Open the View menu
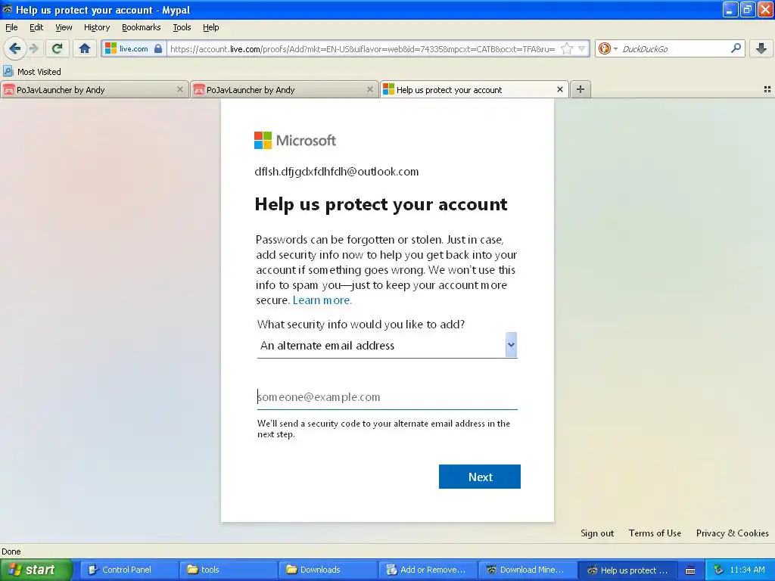The width and height of the screenshot is (775, 581). [64, 27]
